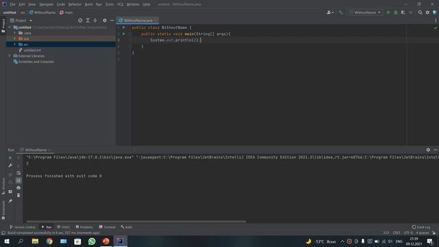The width and height of the screenshot is (439, 247).
Task: Open the JetBrains toolbox icon at top right
Action: tap(435, 12)
